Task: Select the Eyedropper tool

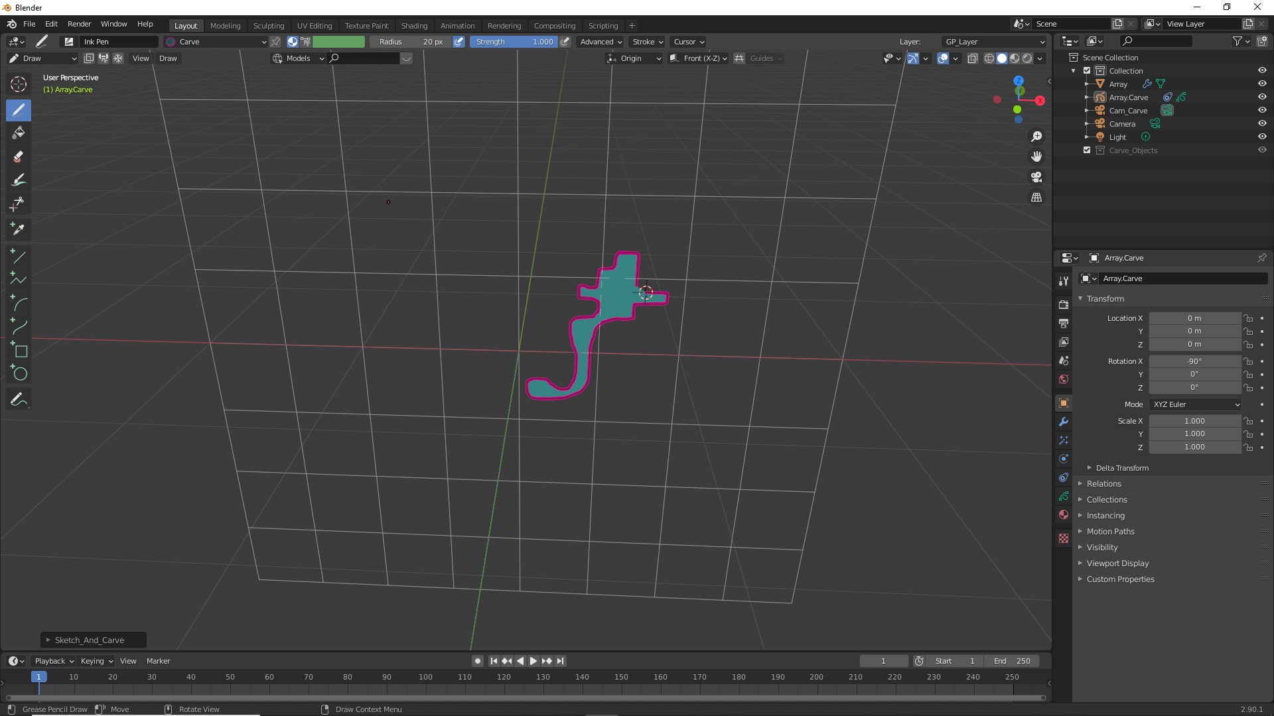Action: tap(19, 229)
